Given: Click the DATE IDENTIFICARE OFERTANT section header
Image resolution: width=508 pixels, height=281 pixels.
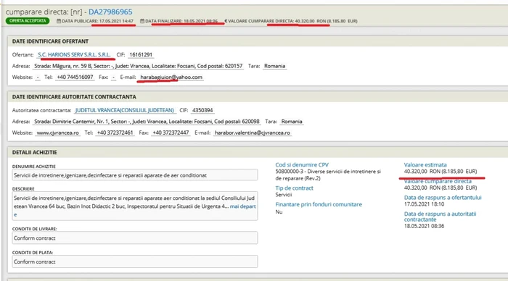Looking at the screenshot, I should tap(50, 41).
